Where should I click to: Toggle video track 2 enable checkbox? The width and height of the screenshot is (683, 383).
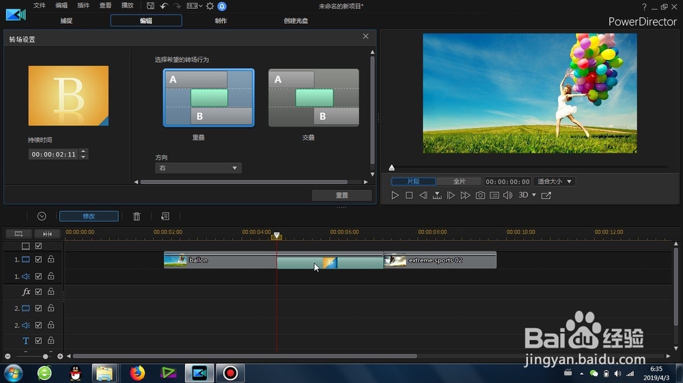[x=38, y=308]
